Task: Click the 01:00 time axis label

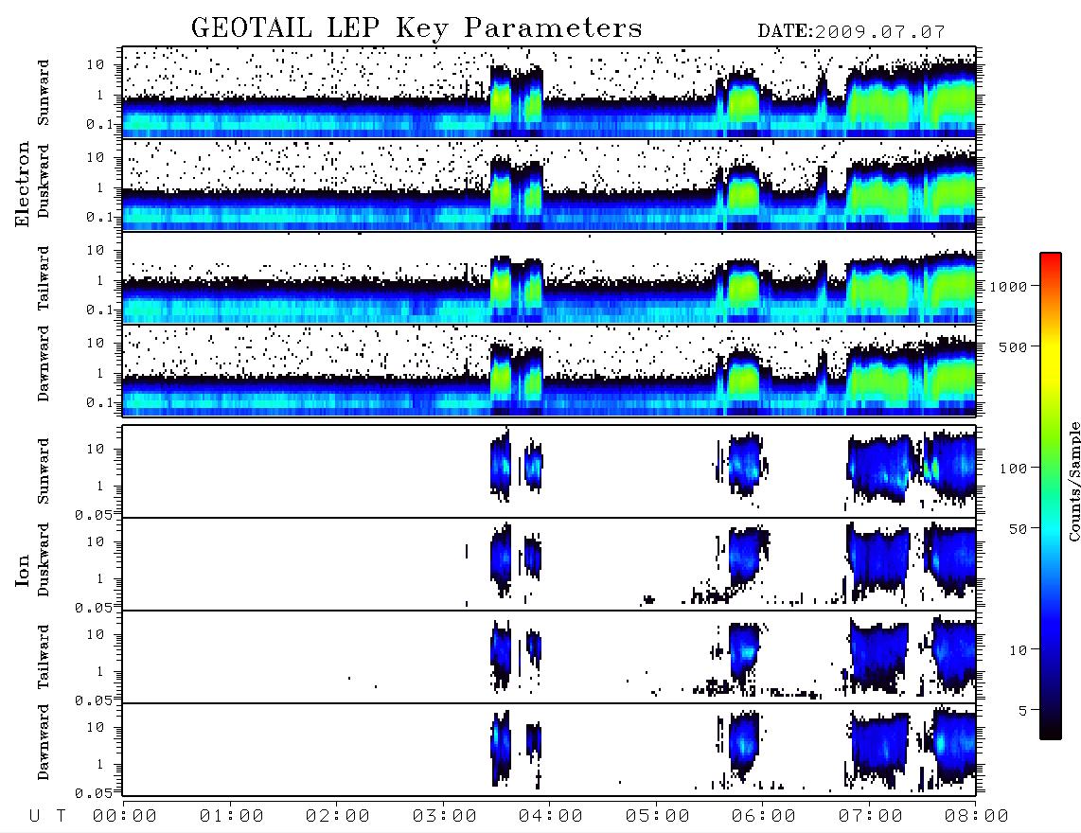Action: [231, 817]
